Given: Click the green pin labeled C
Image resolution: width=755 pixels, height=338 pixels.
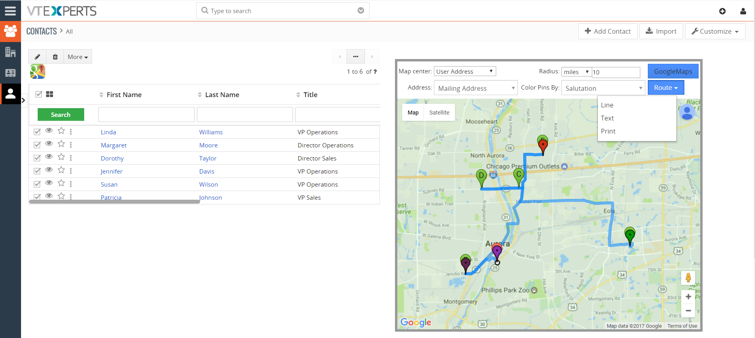Looking at the screenshot, I should (x=518, y=176).
